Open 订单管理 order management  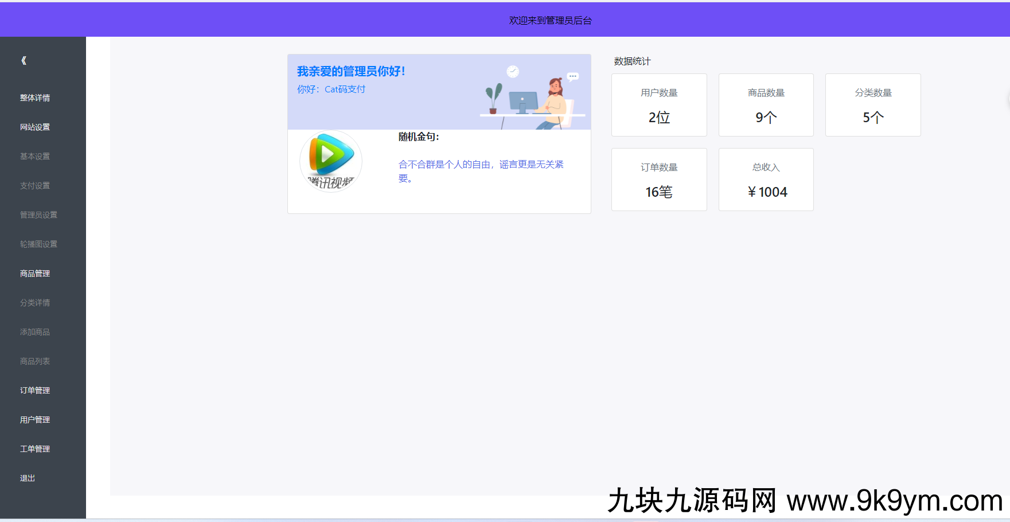(x=34, y=390)
